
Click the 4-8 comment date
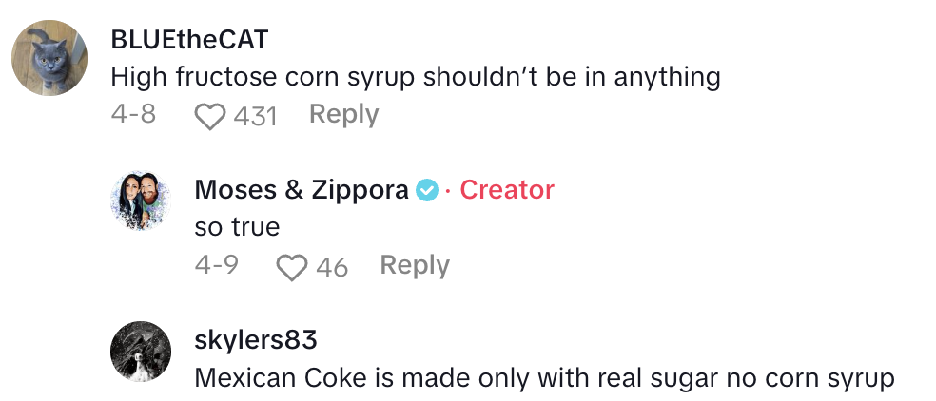click(x=133, y=115)
